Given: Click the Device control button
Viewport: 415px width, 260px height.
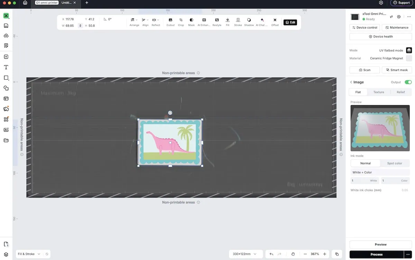Looking at the screenshot, I should tap(365, 28).
